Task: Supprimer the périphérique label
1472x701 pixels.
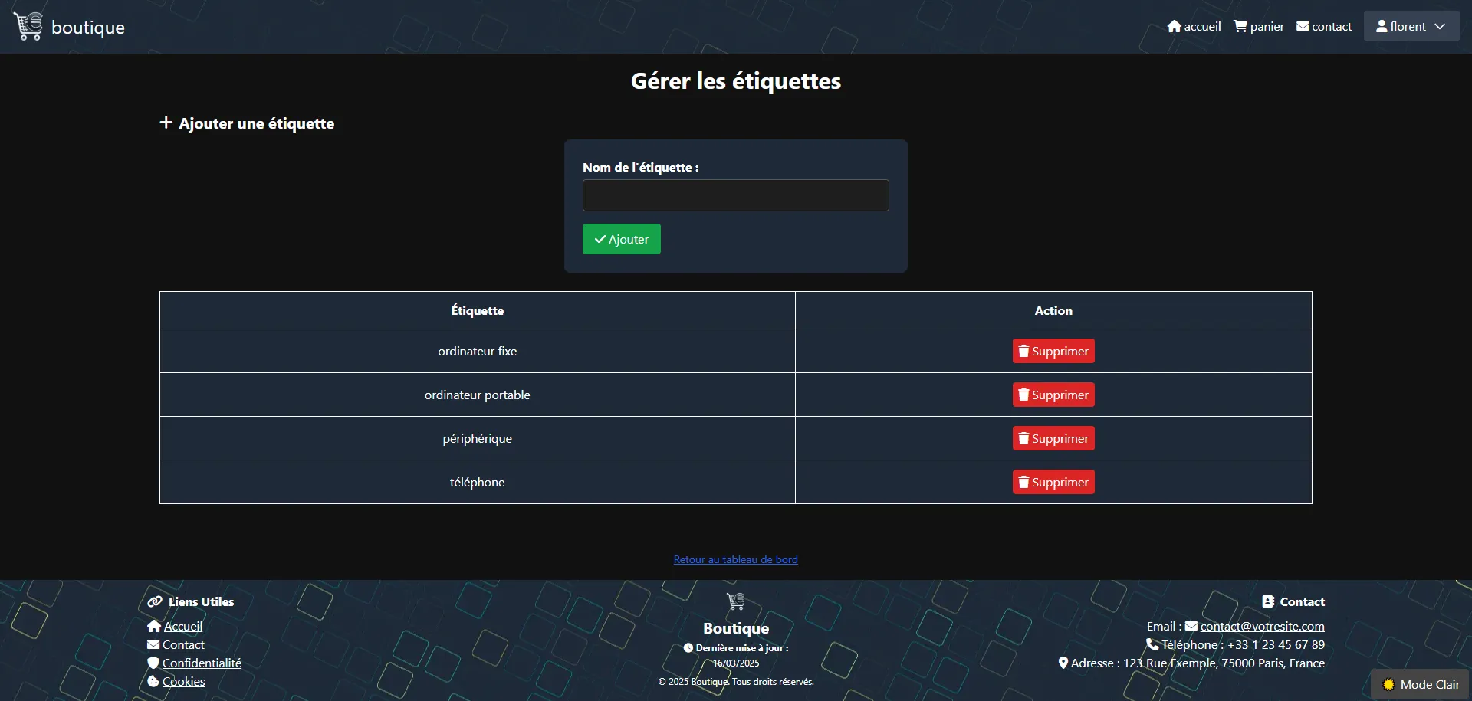Action: click(x=1053, y=439)
